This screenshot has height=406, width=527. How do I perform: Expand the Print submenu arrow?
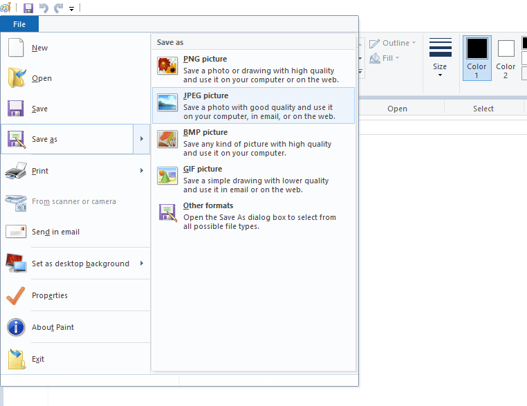pos(142,171)
